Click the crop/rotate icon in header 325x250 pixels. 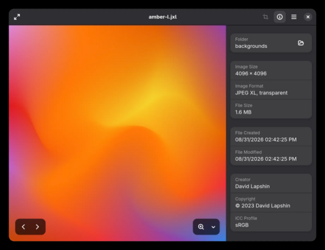point(265,17)
